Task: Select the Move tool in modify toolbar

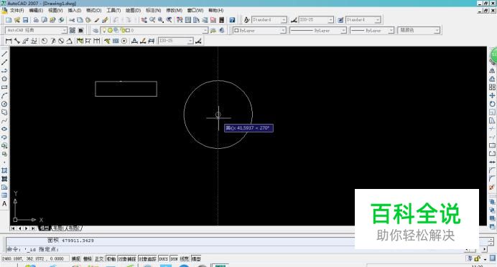Action: point(492,95)
